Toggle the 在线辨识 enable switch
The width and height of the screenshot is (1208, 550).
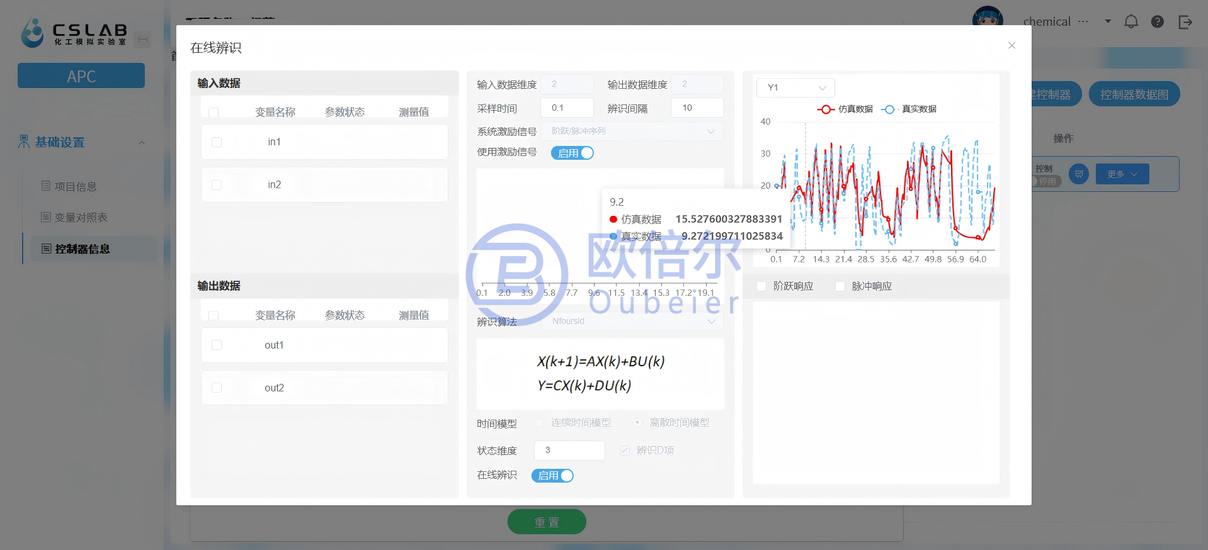click(552, 476)
